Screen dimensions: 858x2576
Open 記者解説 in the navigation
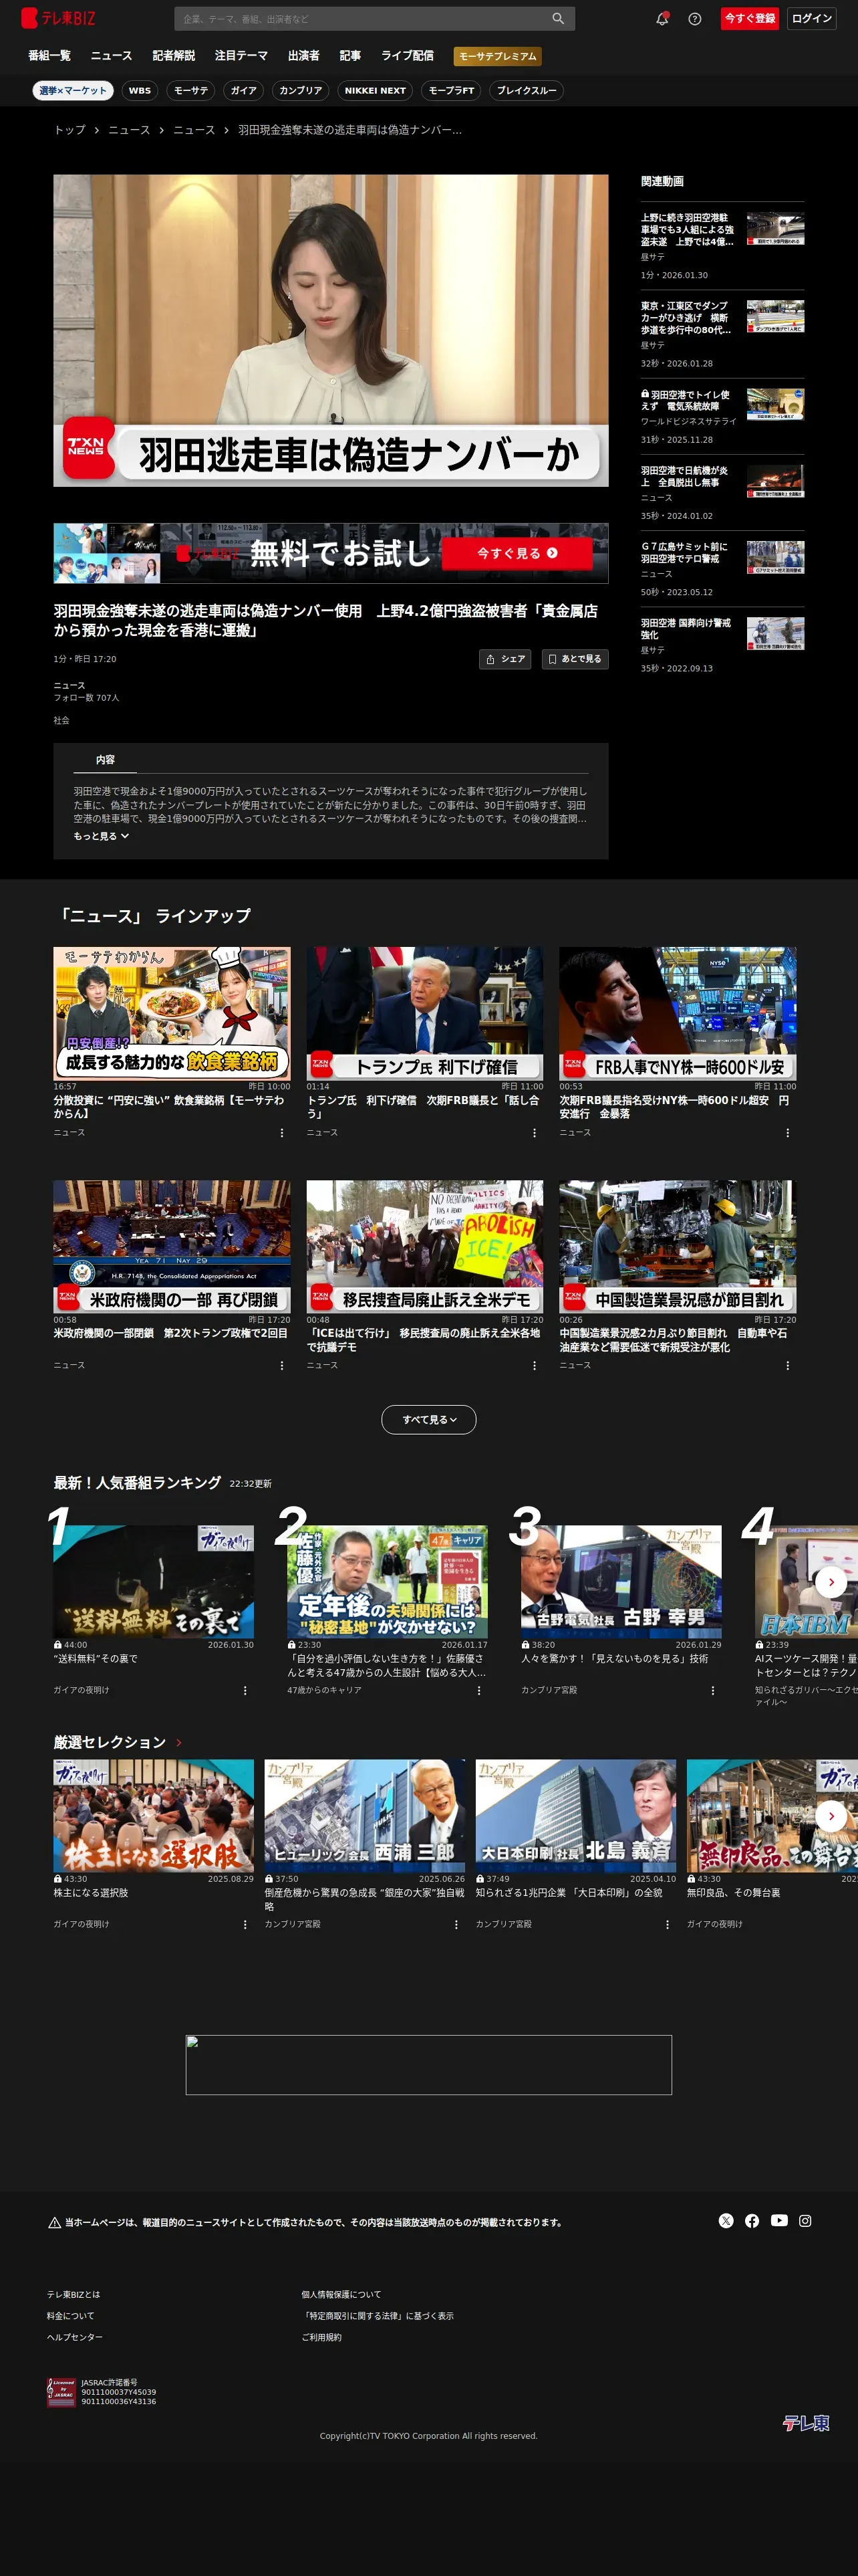tap(174, 56)
